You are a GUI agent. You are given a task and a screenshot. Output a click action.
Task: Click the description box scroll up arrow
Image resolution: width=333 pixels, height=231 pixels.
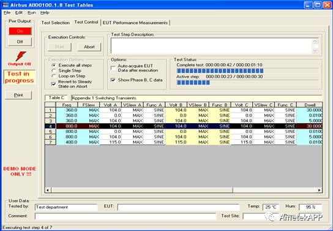315,42
